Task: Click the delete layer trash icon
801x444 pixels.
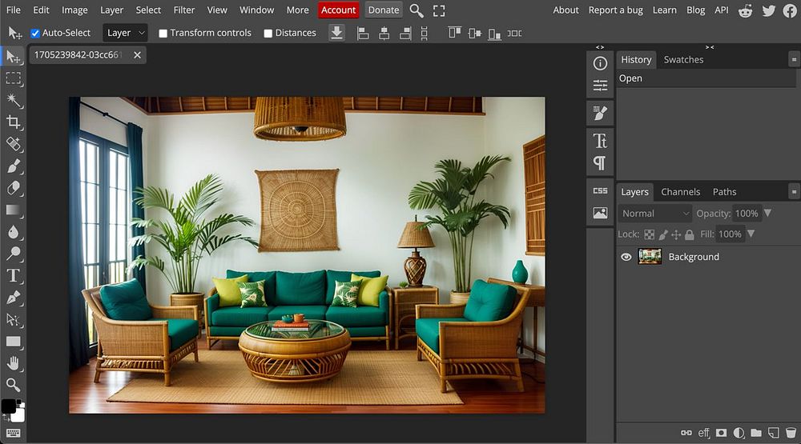Action: (x=791, y=433)
